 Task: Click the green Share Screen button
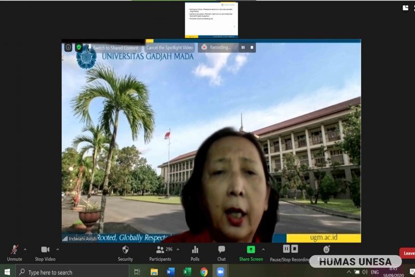(251, 253)
